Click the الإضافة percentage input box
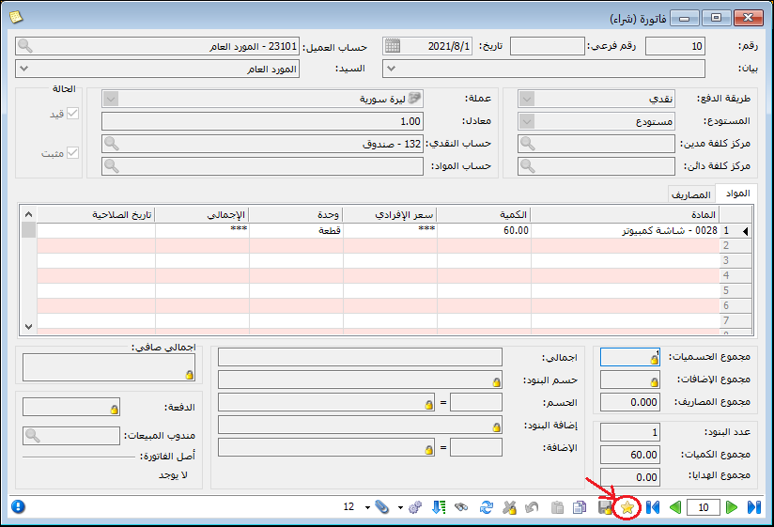Screen dimensions: 774x527 coord(476,447)
